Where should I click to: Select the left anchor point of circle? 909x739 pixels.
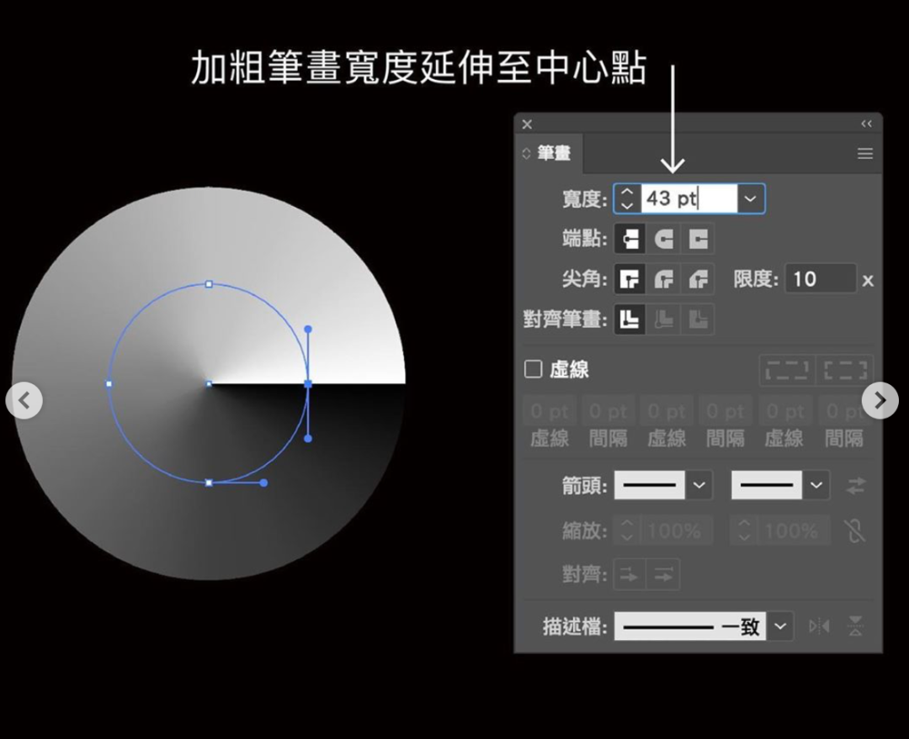coord(109,383)
